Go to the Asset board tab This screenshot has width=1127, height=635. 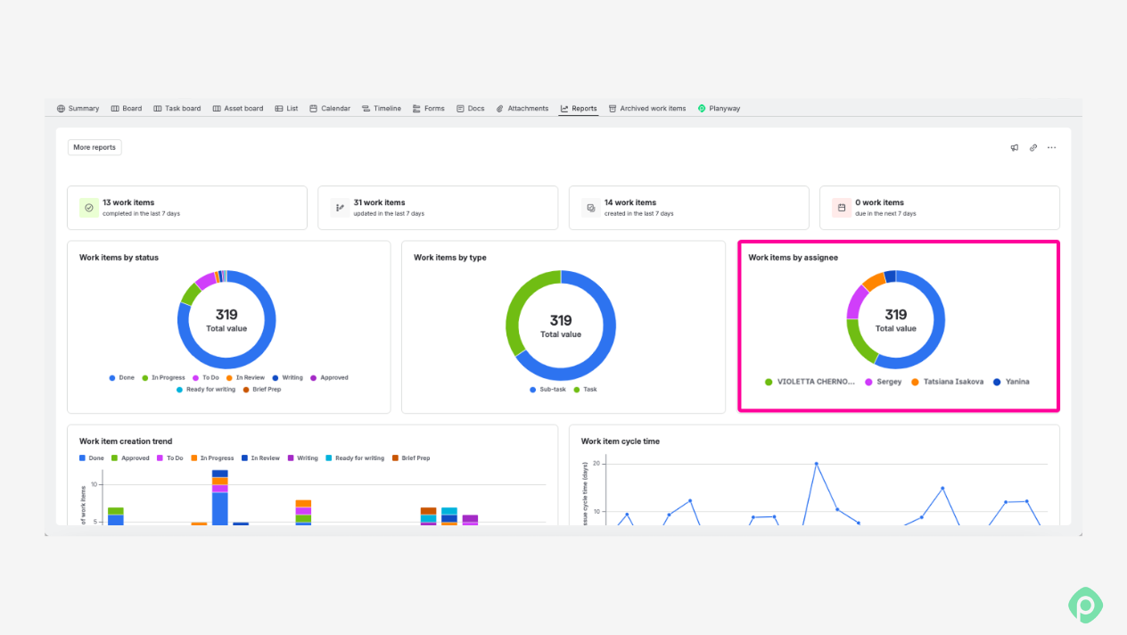tap(238, 109)
